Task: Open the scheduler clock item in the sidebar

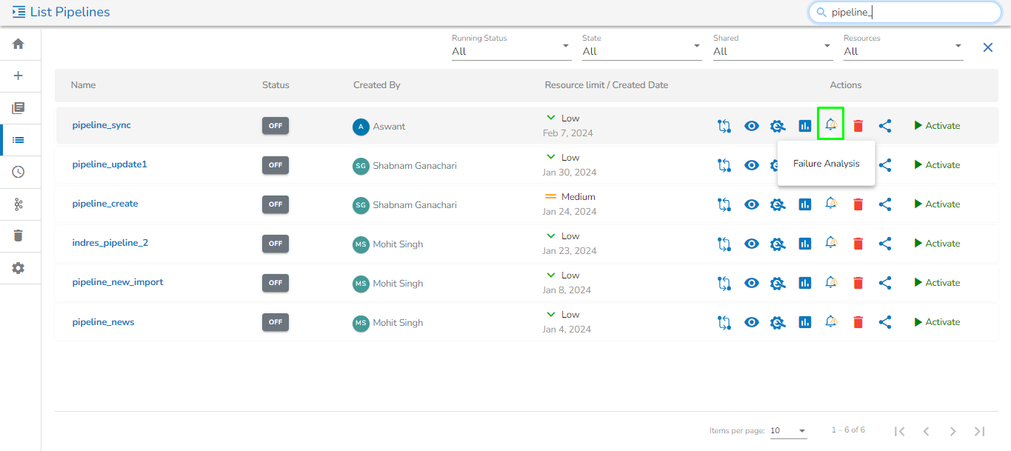Action: click(x=19, y=172)
